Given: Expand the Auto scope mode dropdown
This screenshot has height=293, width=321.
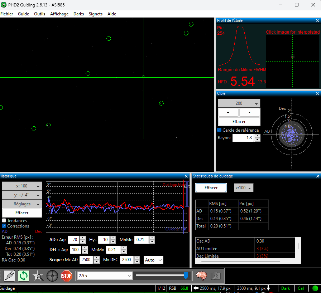Looking at the screenshot, I should click(153, 260).
